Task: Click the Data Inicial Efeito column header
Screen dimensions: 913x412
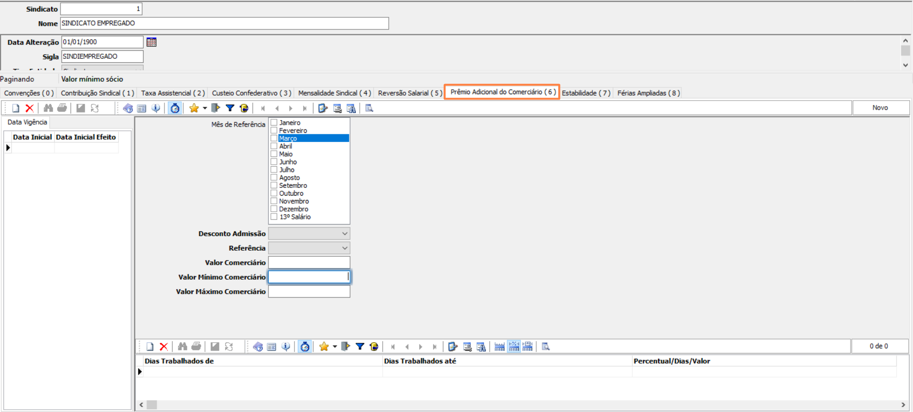Action: coord(86,137)
